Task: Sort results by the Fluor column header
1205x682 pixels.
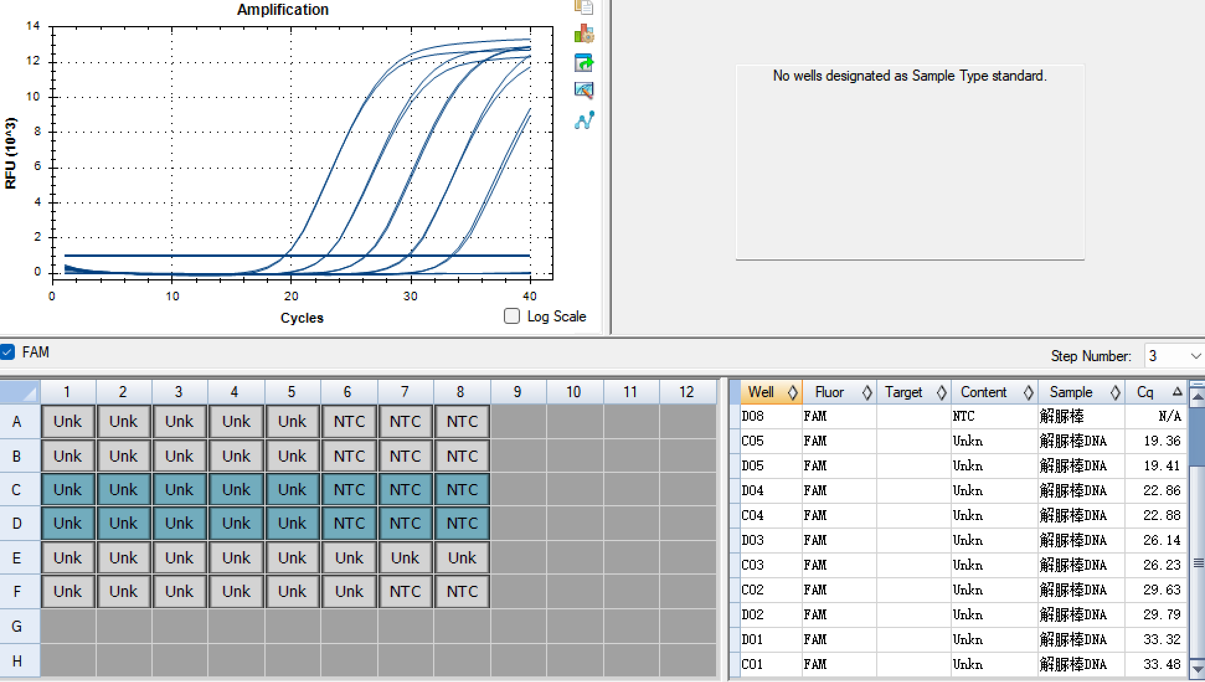Action: (x=840, y=392)
